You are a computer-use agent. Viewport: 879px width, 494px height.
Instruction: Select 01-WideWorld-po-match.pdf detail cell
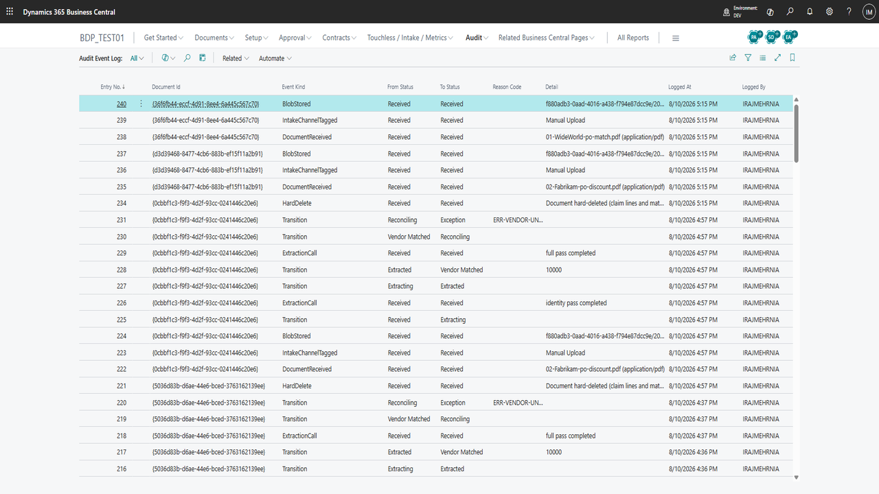604,137
